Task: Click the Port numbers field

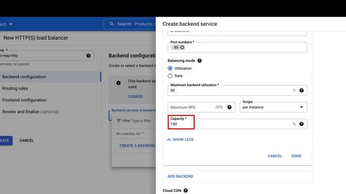Action: [237, 47]
